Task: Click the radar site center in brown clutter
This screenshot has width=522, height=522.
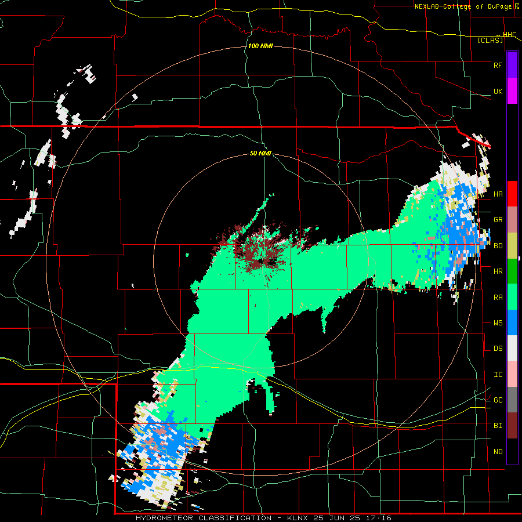Action: coord(262,262)
